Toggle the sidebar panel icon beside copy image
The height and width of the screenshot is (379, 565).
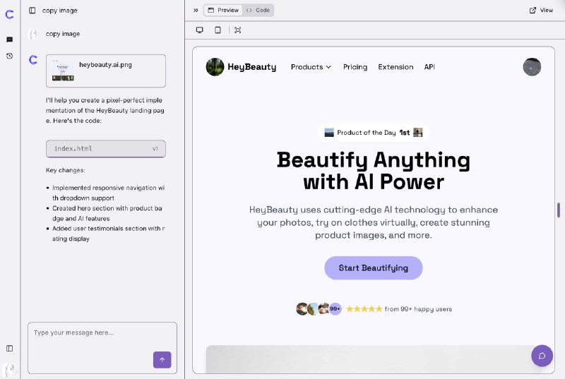coord(32,11)
